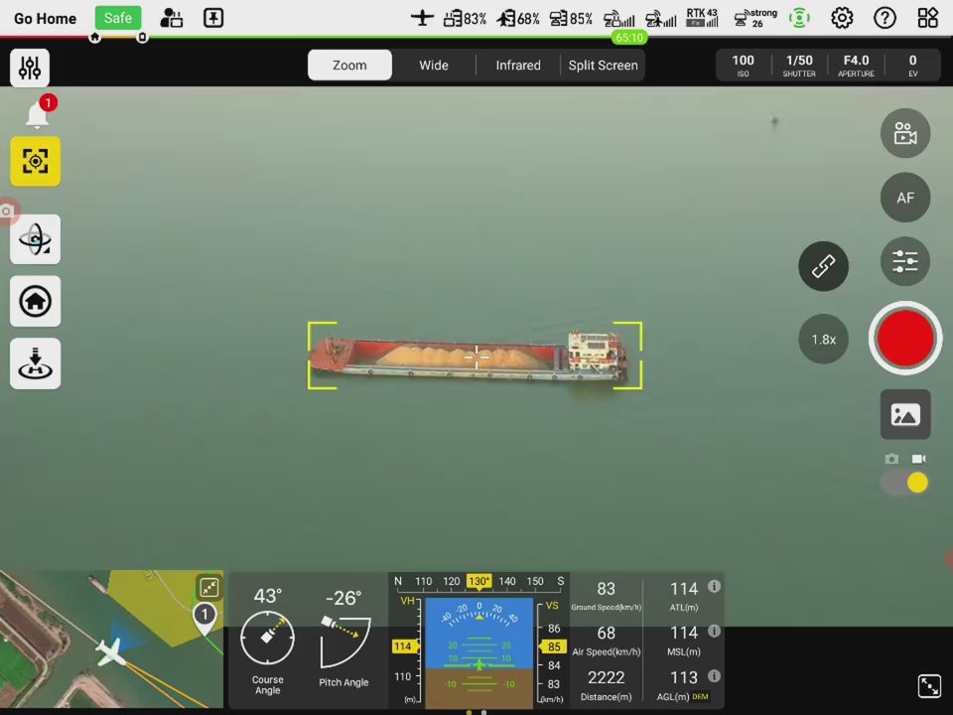Activate the yellow target tracking icon
Viewport: 953px width, 715px height.
[x=36, y=162]
